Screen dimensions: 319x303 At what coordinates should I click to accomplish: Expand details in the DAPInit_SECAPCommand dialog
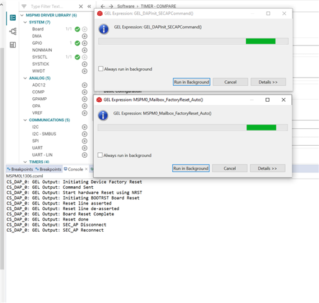click(268, 82)
